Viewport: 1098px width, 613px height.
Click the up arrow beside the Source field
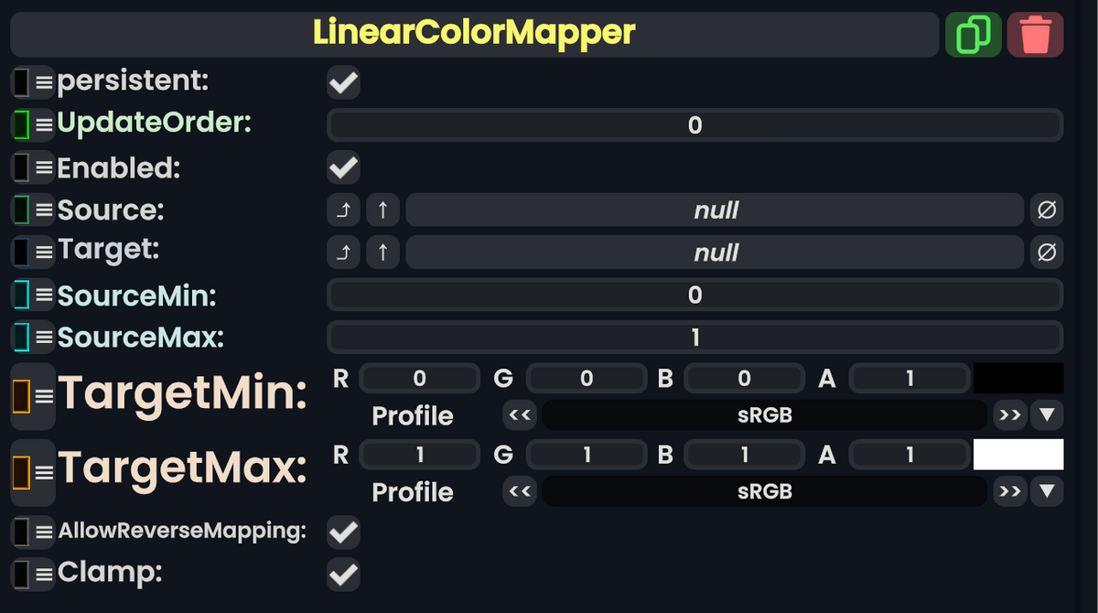pyautogui.click(x=382, y=210)
